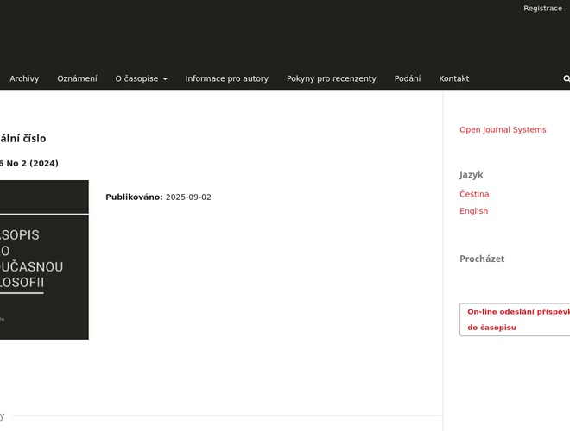Expand the O časopise dropdown menu
The height and width of the screenshot is (431, 570).
pos(141,78)
